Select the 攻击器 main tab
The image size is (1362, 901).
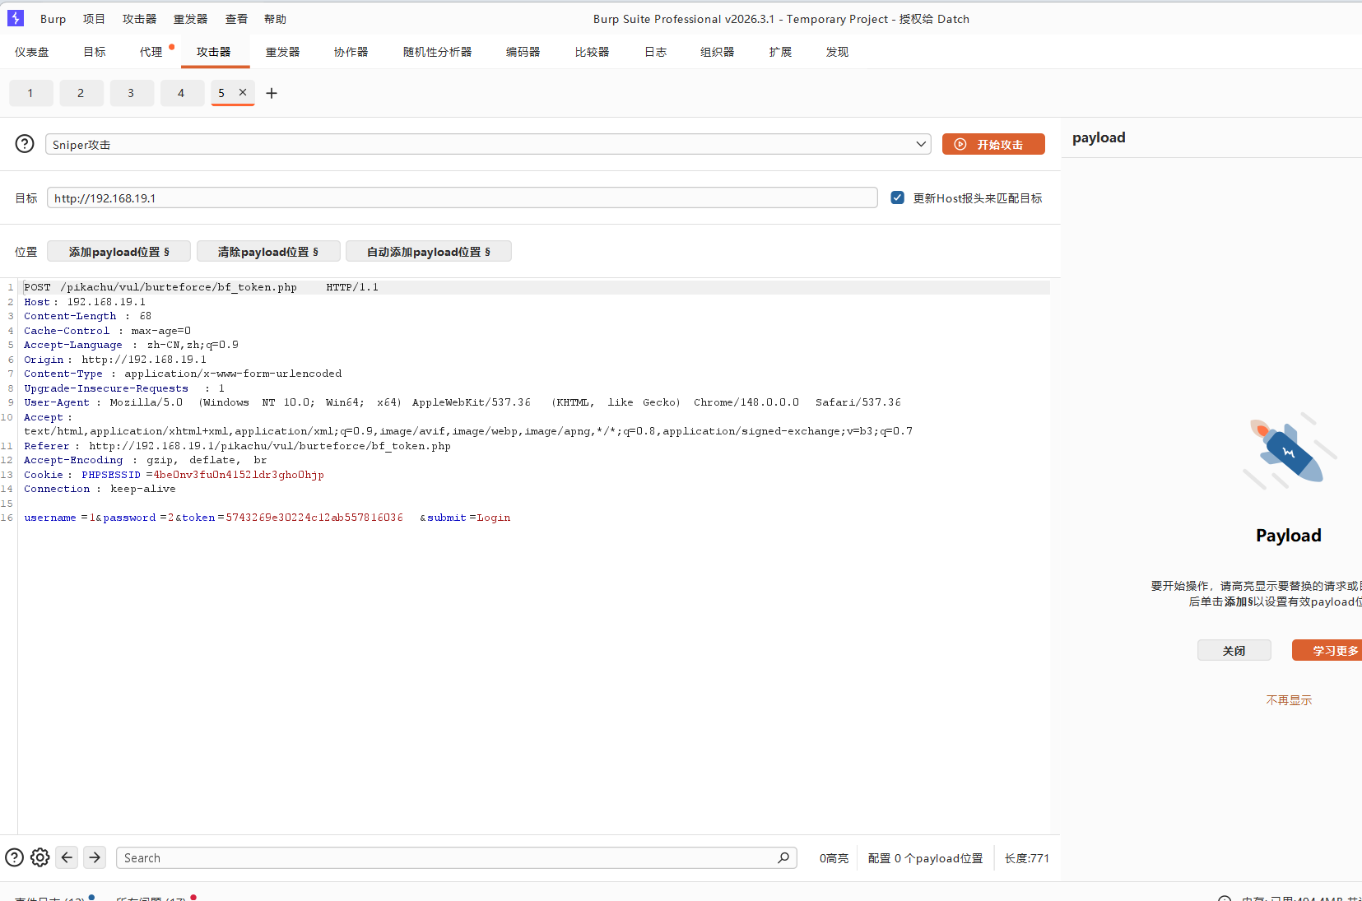click(x=214, y=52)
